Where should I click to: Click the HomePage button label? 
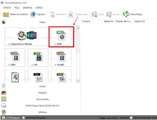[136, 14]
